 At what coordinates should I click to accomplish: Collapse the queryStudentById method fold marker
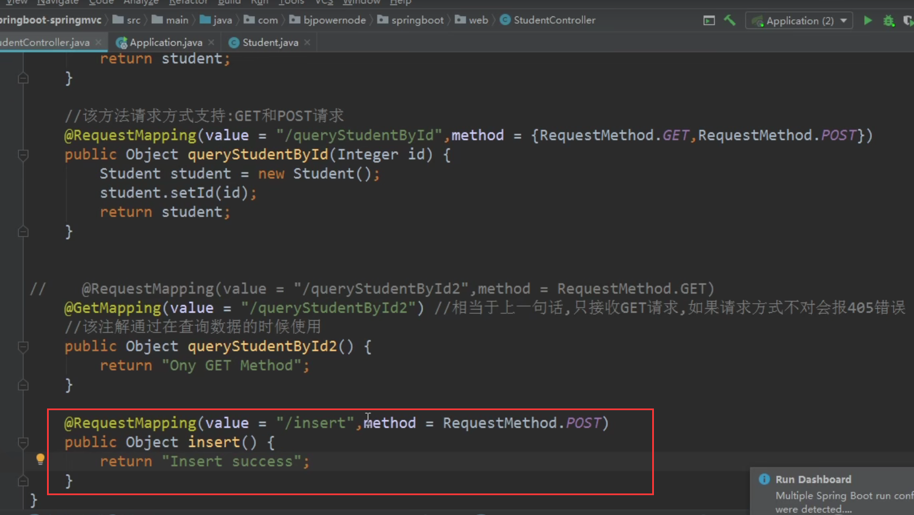point(23,154)
